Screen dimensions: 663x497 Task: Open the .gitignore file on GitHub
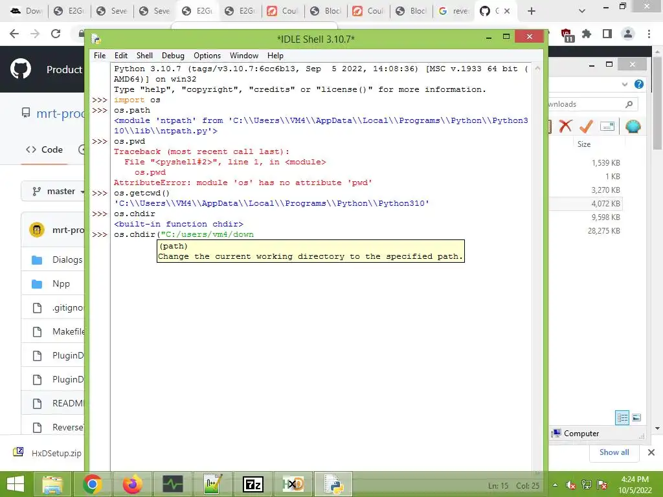click(x=67, y=307)
